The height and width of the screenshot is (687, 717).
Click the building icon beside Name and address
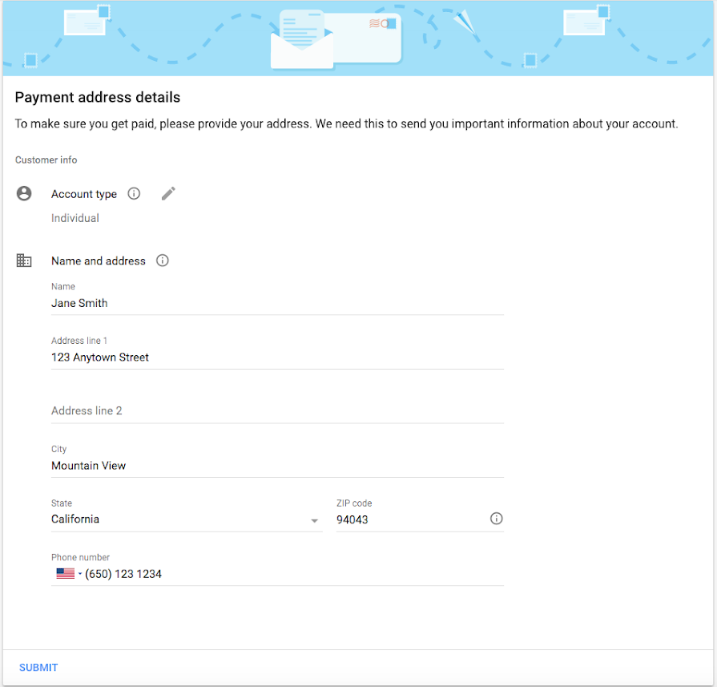24,261
